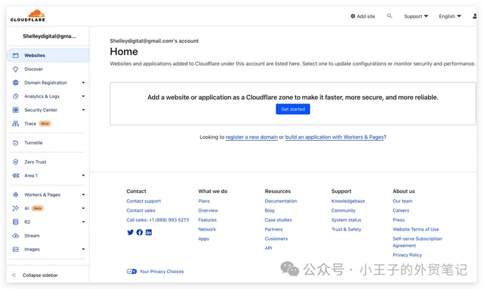Image resolution: width=483 pixels, height=289 pixels.
Task: Click the Images icon in sidebar
Action: click(15, 249)
